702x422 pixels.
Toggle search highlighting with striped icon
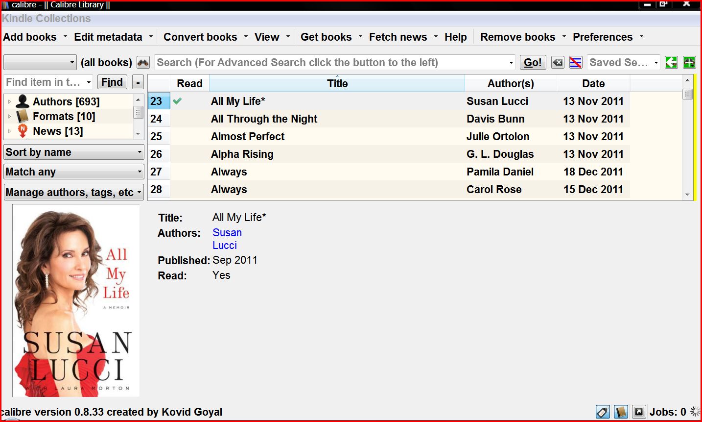point(576,62)
